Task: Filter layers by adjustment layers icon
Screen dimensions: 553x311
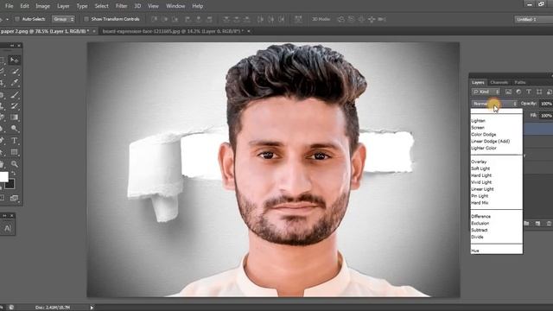Action: 518,92
